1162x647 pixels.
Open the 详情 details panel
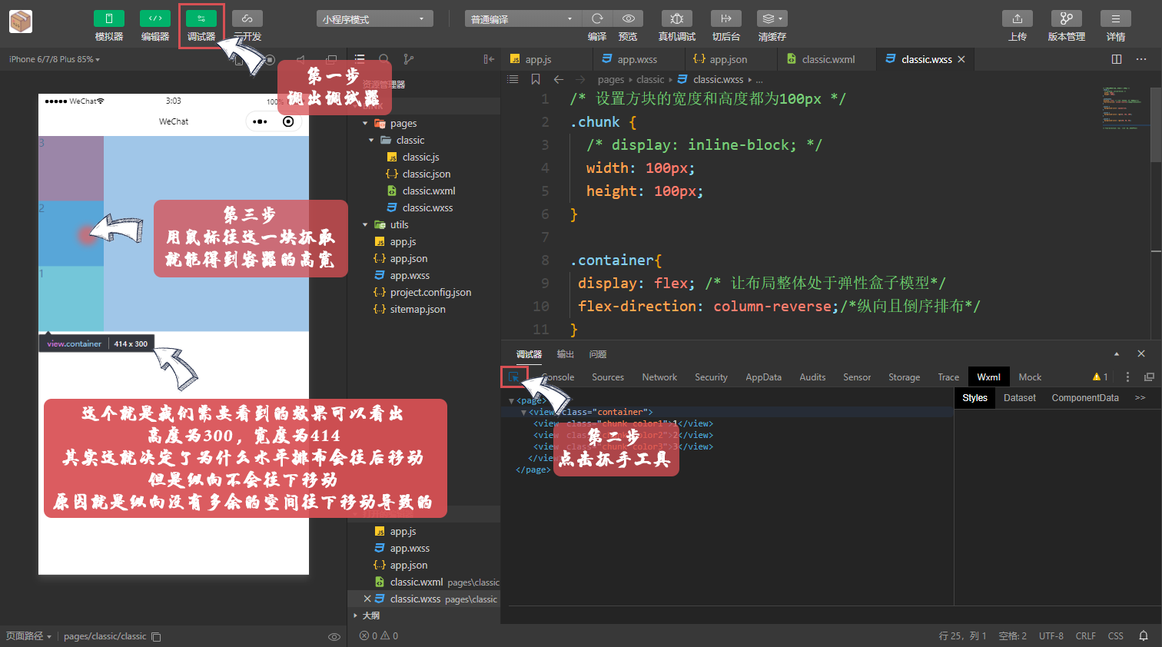point(1115,18)
